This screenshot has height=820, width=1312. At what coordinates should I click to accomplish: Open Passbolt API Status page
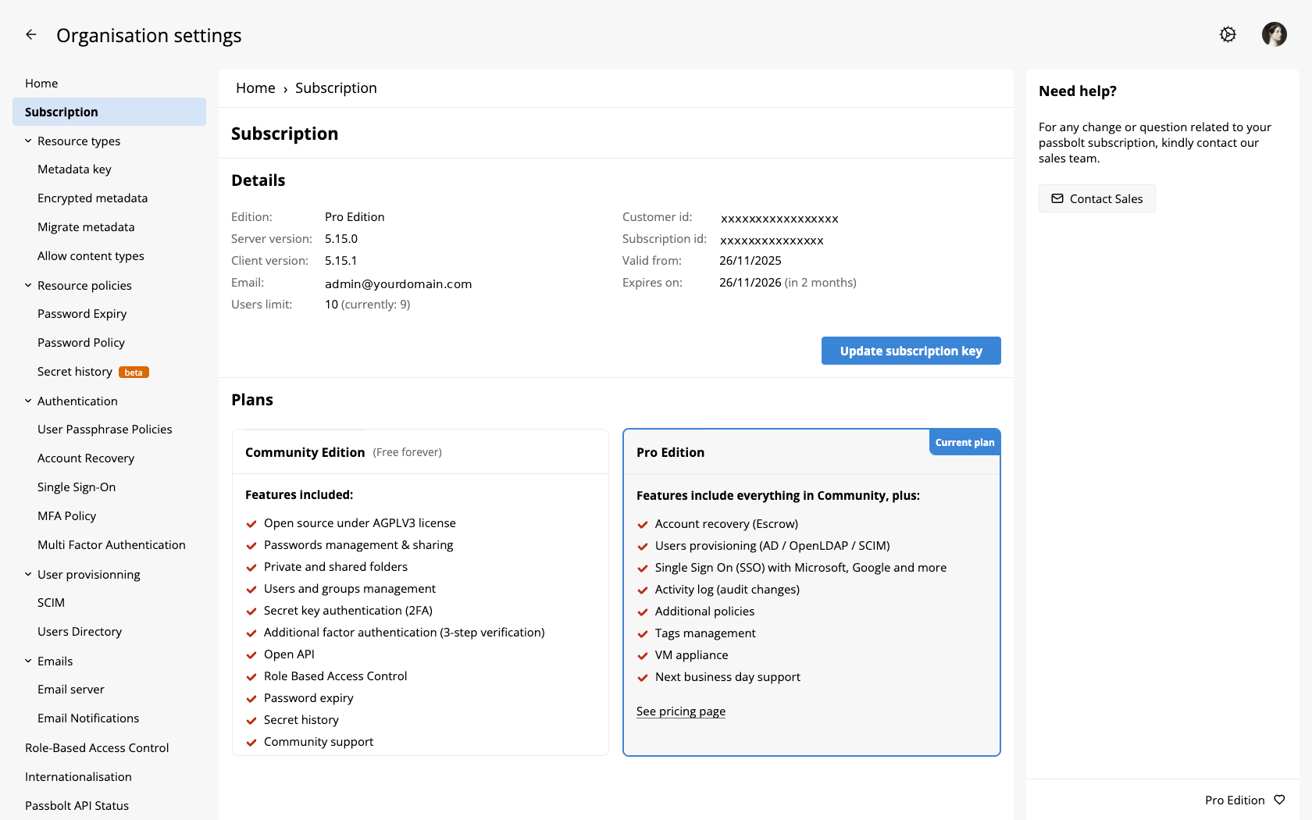tap(77, 806)
